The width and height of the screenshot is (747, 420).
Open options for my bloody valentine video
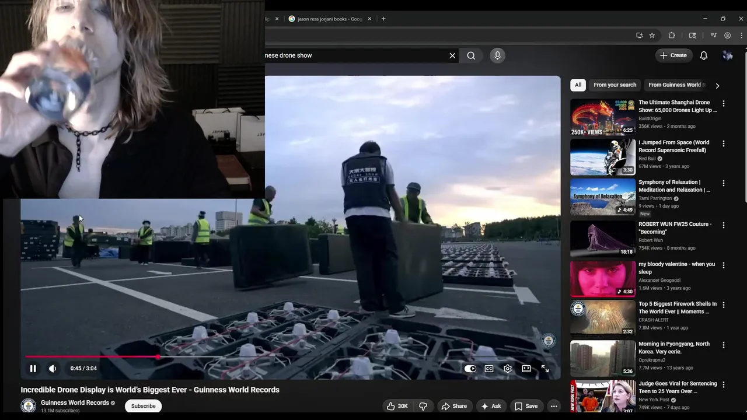pos(724,265)
